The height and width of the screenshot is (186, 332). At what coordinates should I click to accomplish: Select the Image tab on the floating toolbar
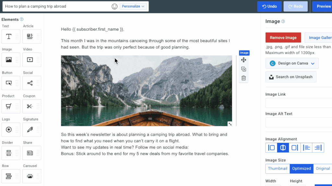pyautogui.click(x=244, y=53)
